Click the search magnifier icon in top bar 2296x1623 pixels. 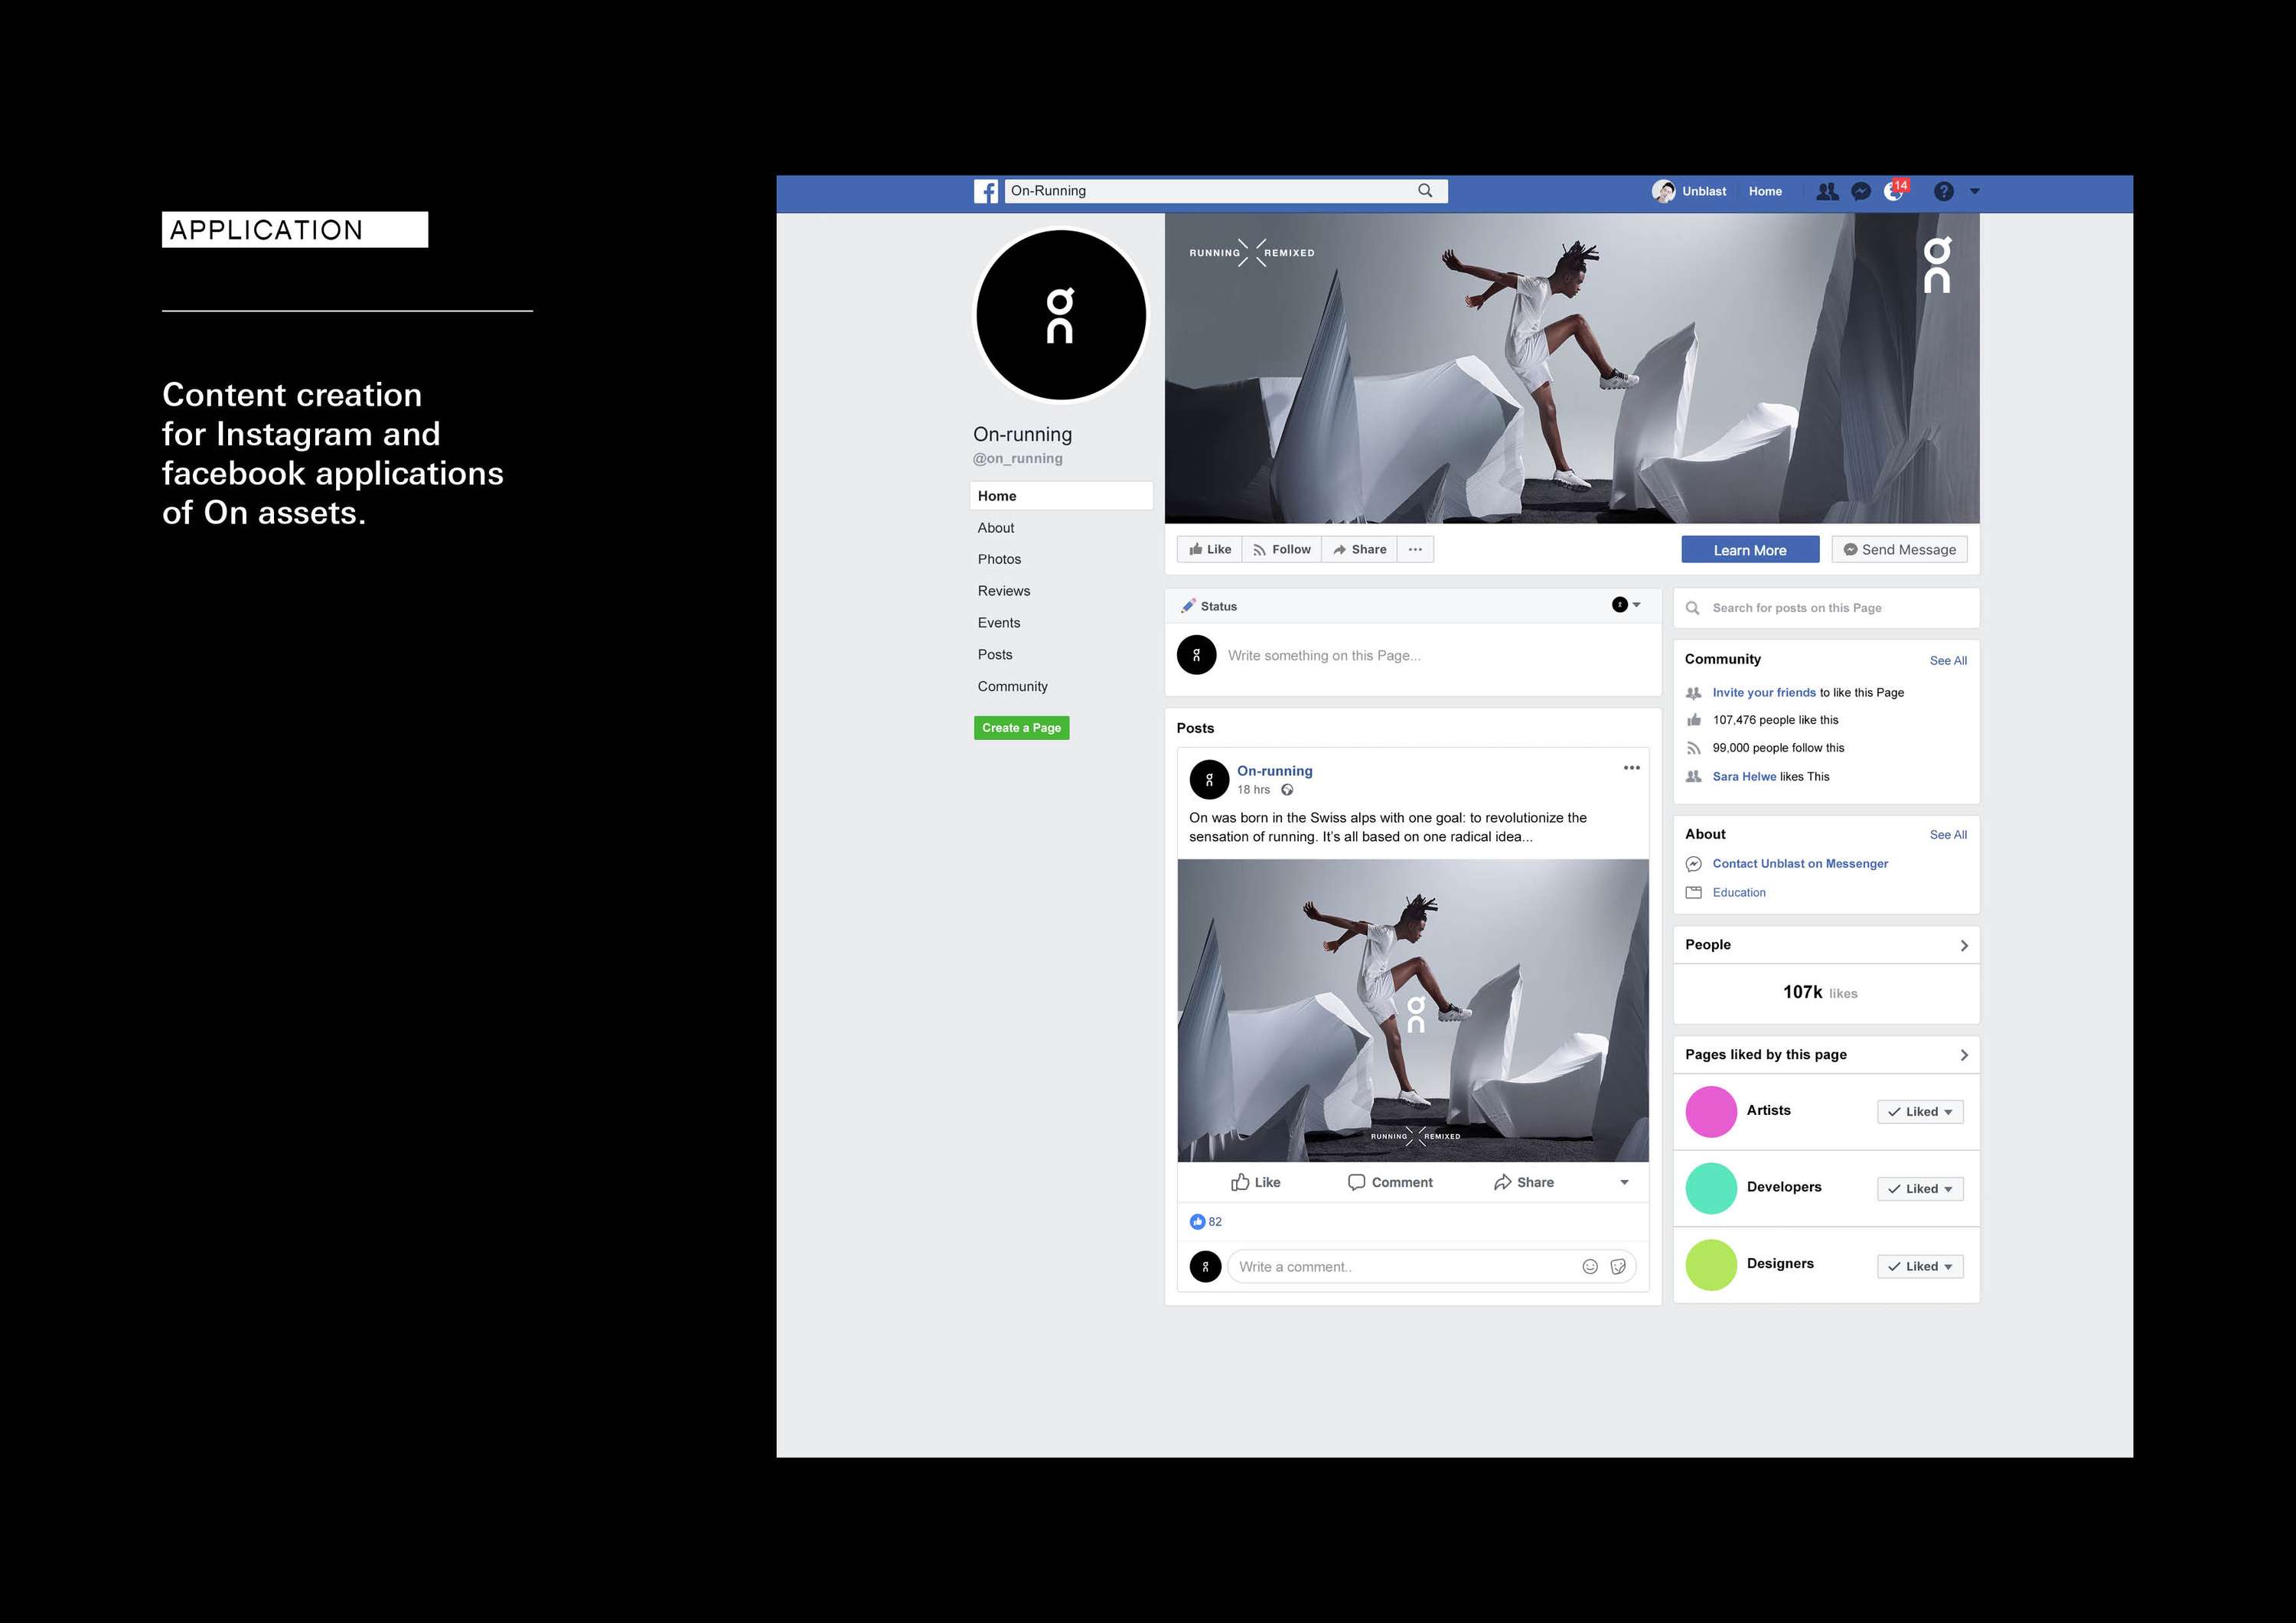(1425, 191)
